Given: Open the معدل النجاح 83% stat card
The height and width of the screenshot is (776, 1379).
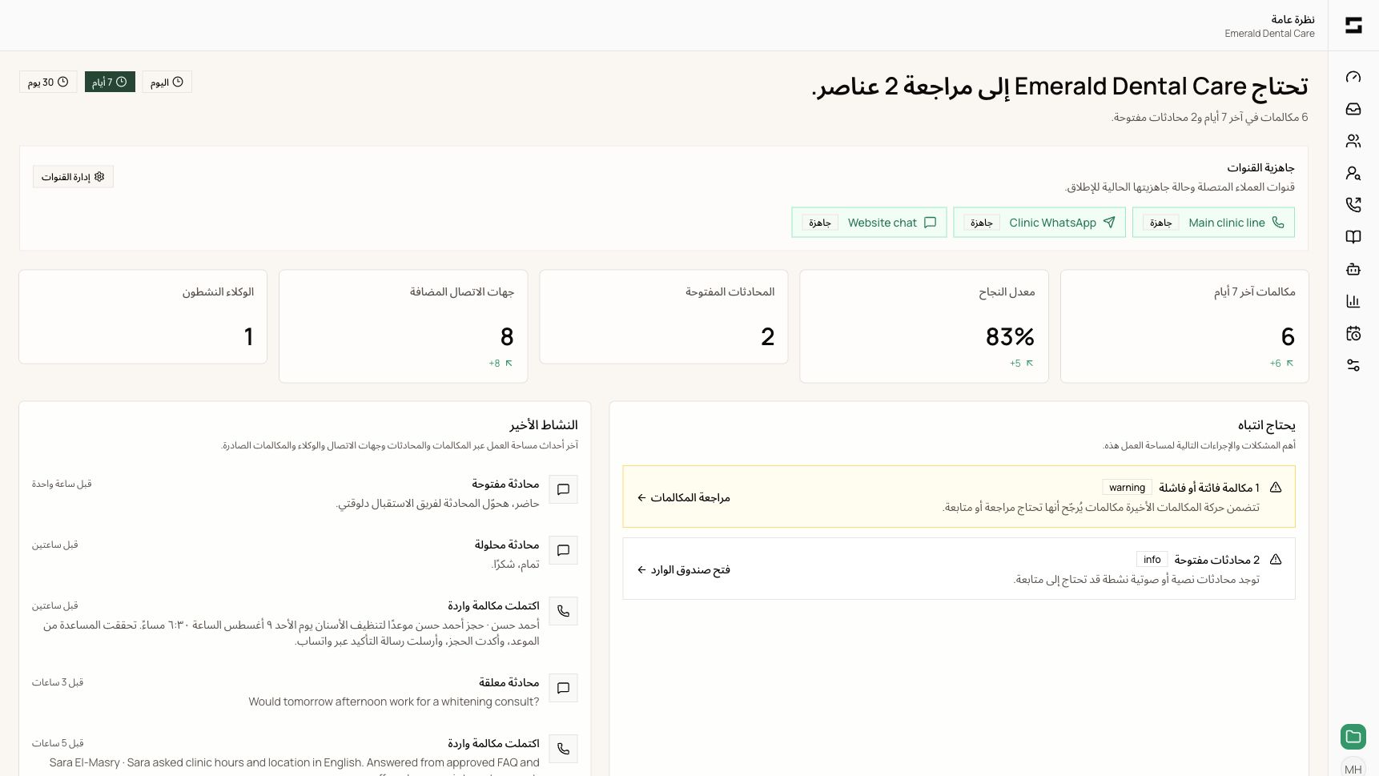Looking at the screenshot, I should [x=924, y=326].
